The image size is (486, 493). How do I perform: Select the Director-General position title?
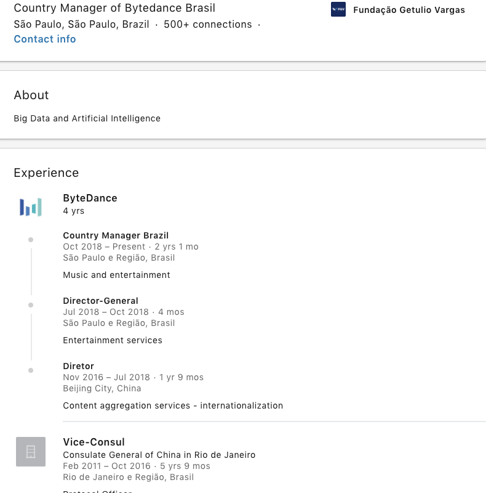pos(100,301)
